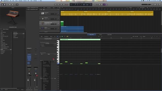This screenshot has height=91, width=162.
Task: Toggle the Library button in control bar
Action: coord(2,5)
